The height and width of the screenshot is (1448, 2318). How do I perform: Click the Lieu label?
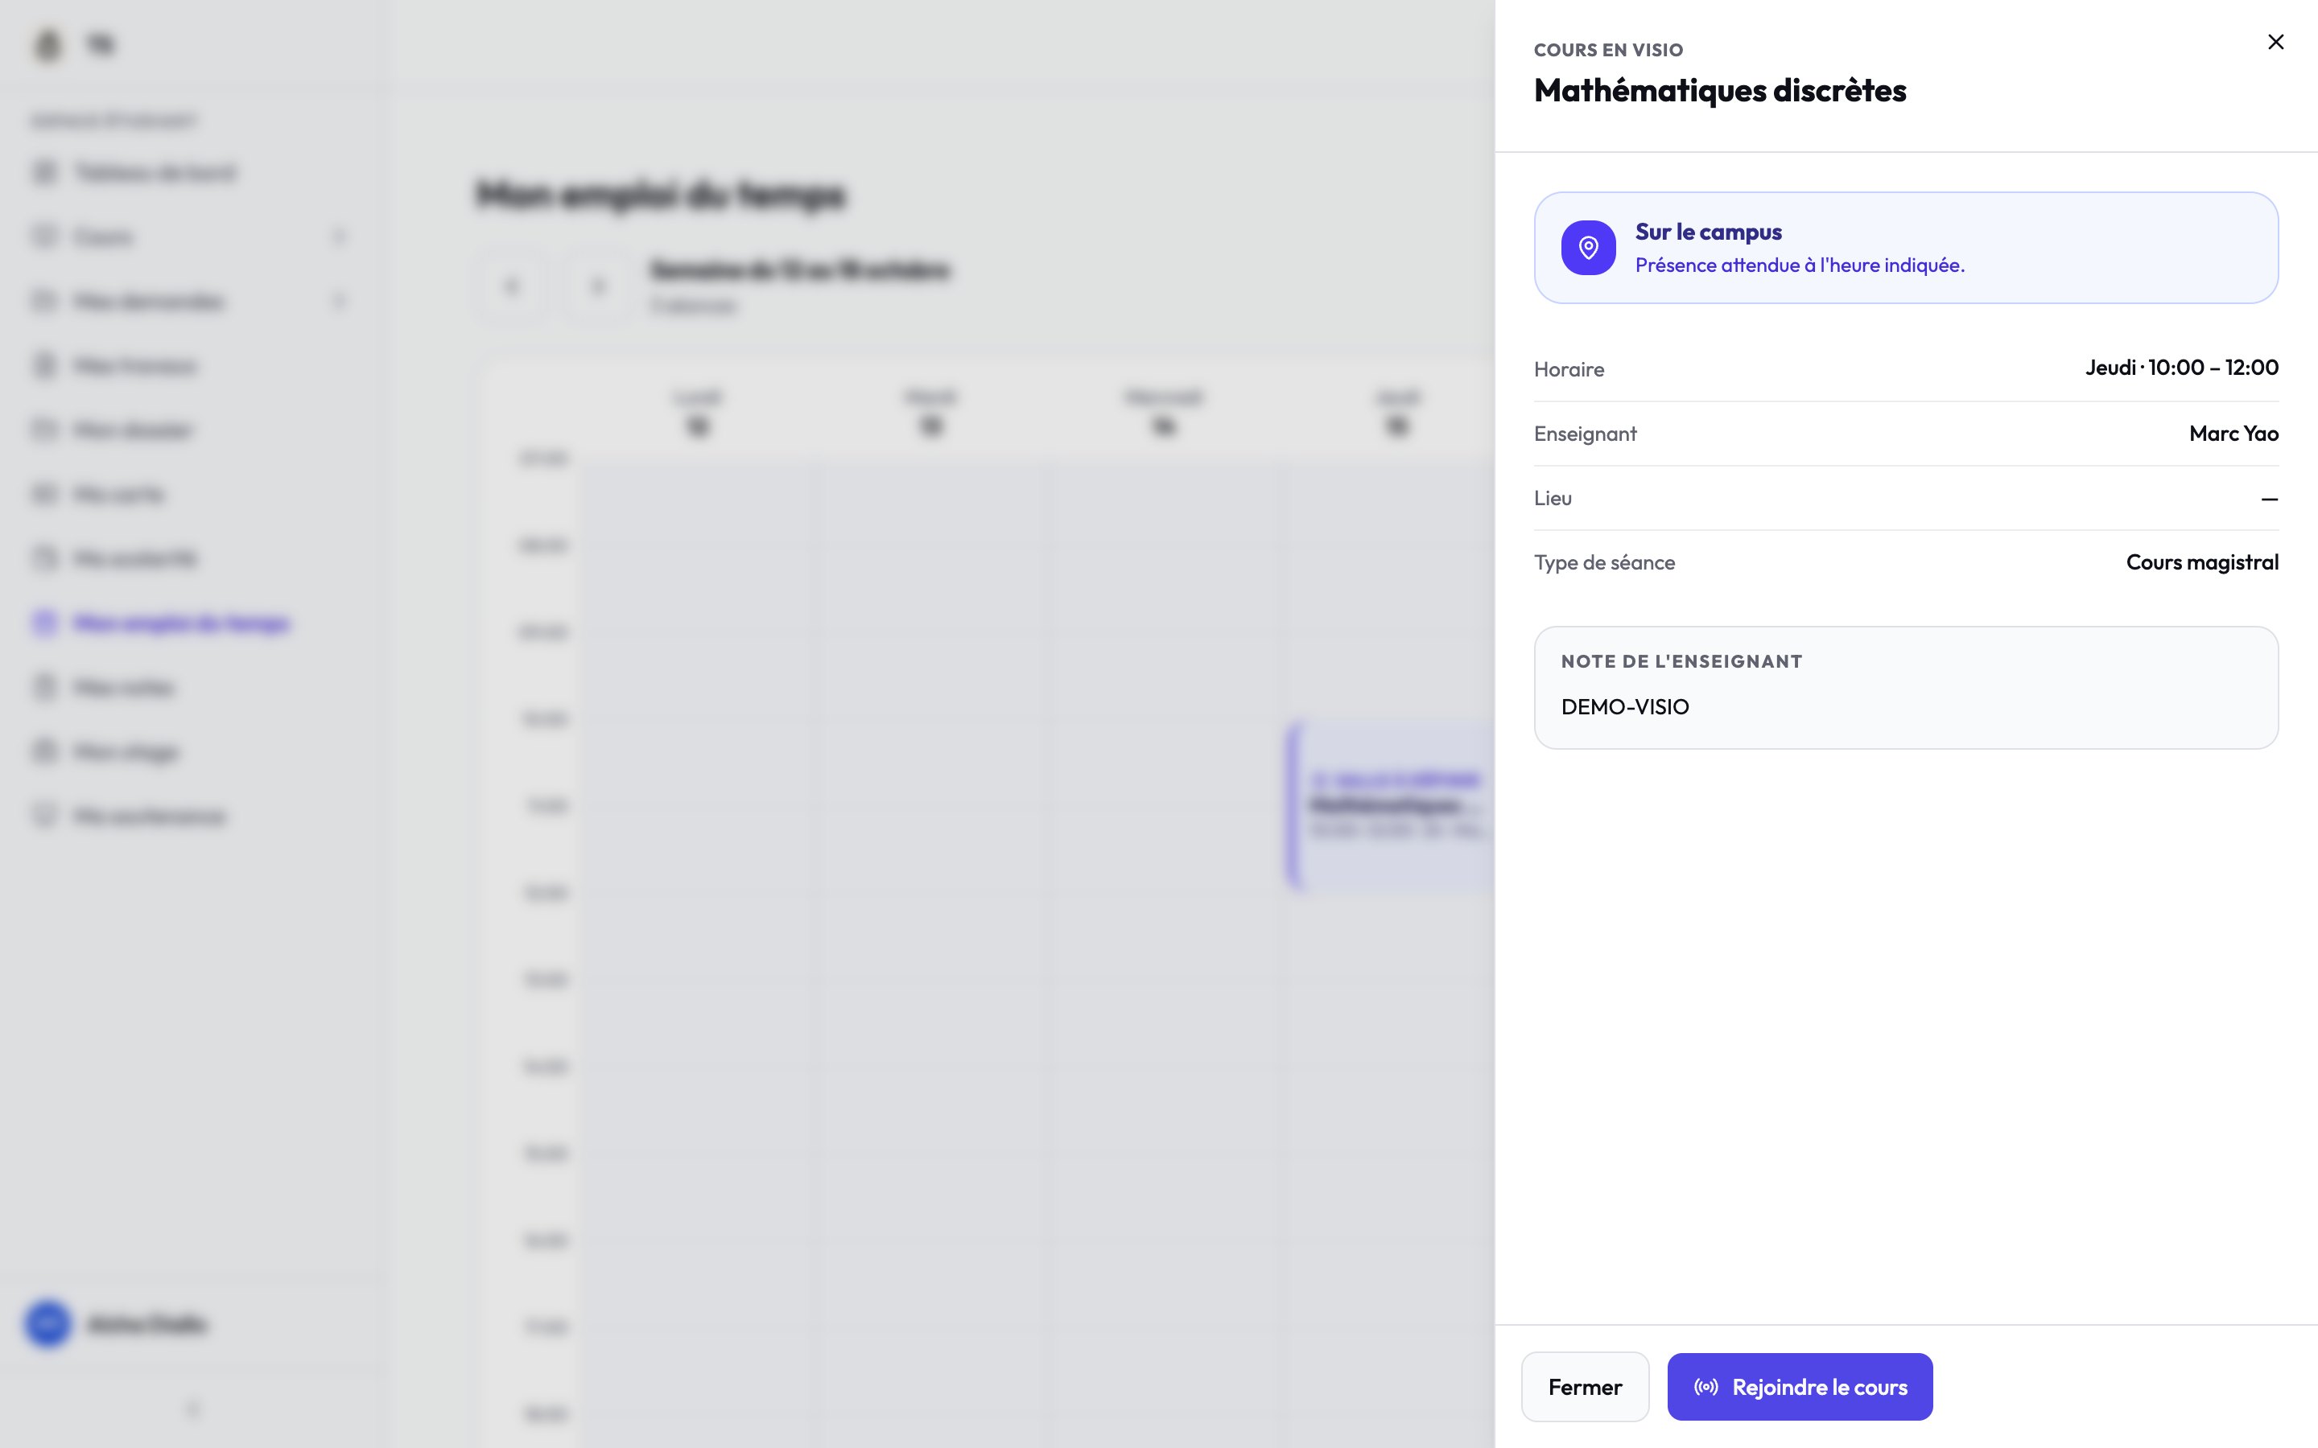(x=1552, y=498)
